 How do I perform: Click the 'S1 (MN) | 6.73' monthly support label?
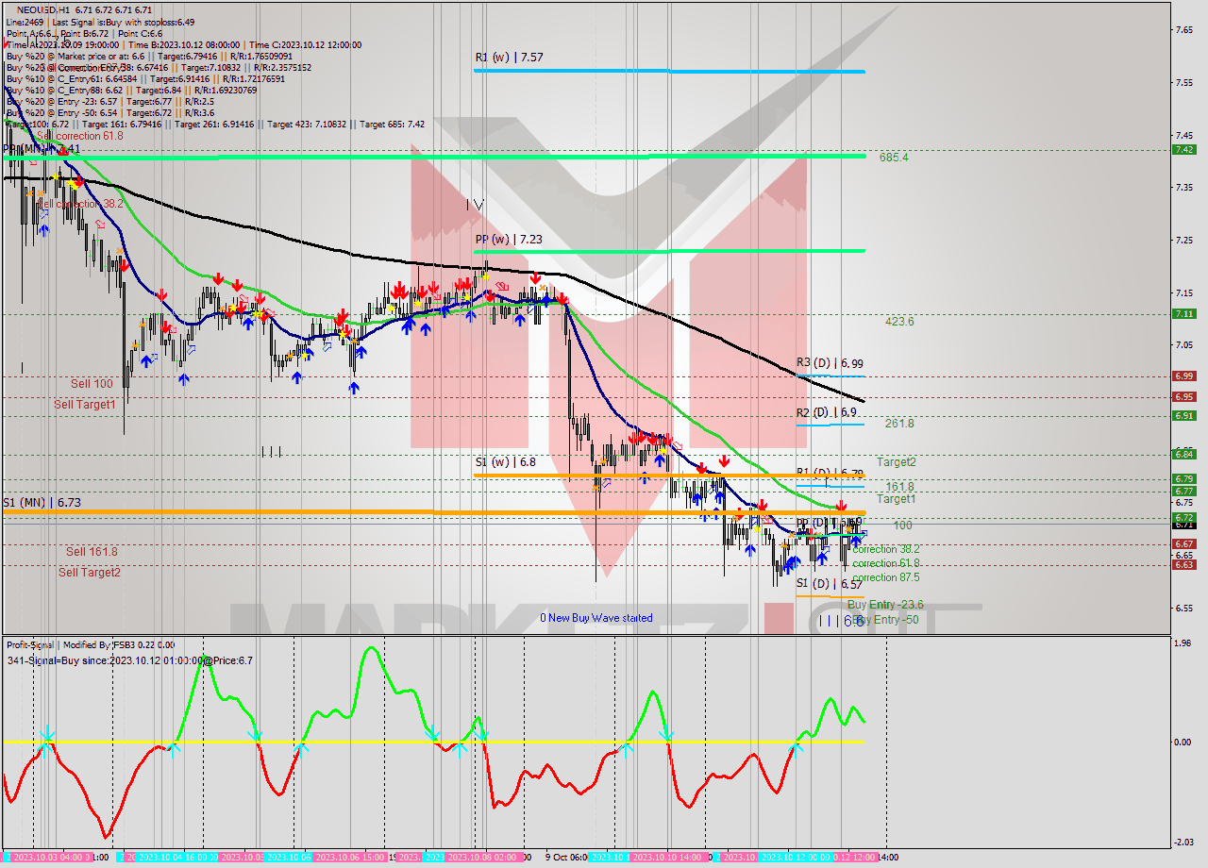click(41, 503)
